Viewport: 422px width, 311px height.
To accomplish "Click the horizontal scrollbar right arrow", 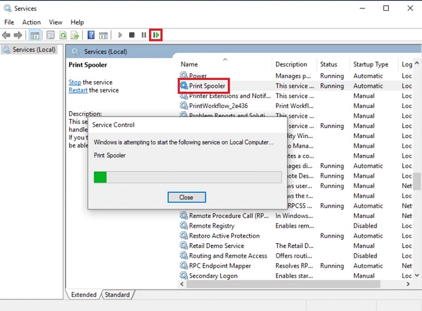I will pos(408,284).
